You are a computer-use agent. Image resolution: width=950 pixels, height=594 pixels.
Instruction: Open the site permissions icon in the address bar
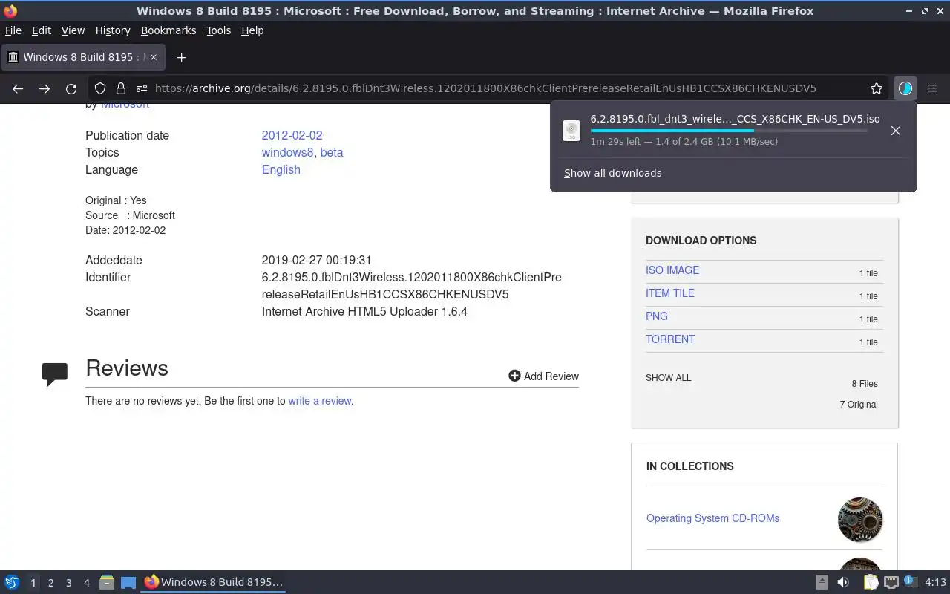(141, 88)
